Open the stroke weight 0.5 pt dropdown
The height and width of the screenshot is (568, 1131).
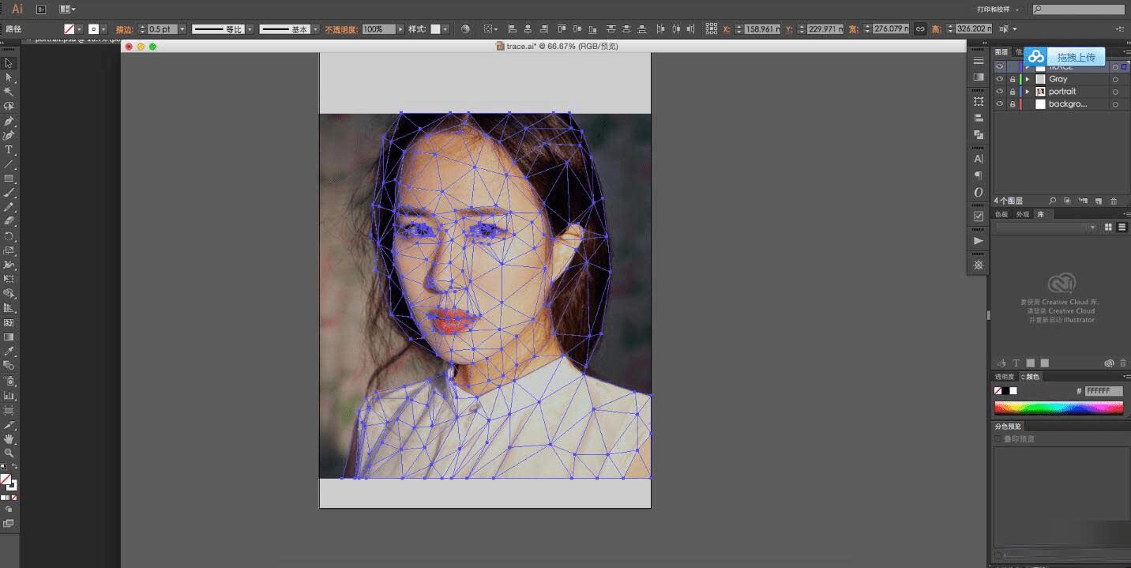tap(182, 29)
